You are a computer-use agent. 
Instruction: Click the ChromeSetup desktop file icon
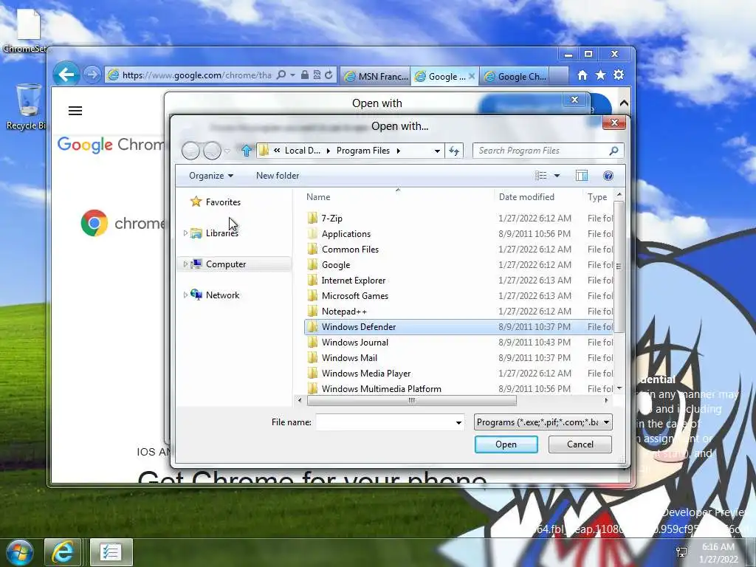pos(27,30)
